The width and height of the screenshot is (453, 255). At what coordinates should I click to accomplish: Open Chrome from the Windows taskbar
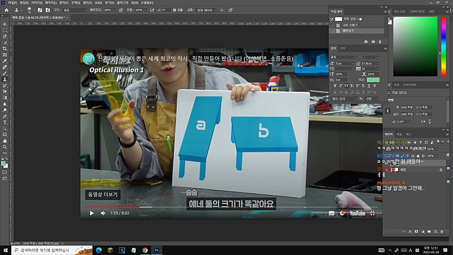(145, 250)
